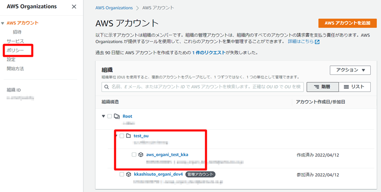
Task: Switch to 階層 hierarchy view
Action: tap(323, 87)
